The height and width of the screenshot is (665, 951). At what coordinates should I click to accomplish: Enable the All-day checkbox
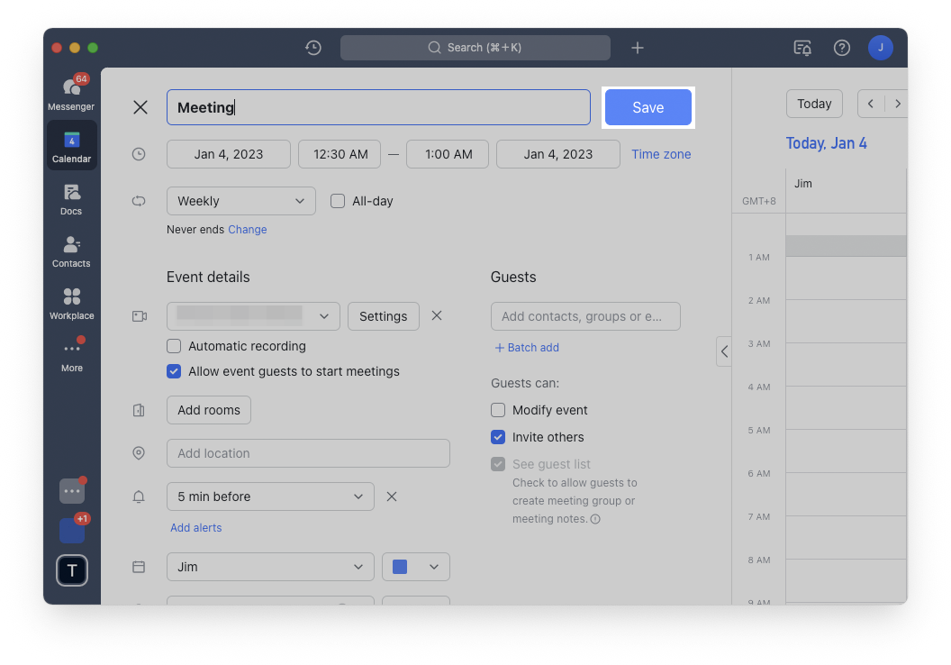coord(338,201)
